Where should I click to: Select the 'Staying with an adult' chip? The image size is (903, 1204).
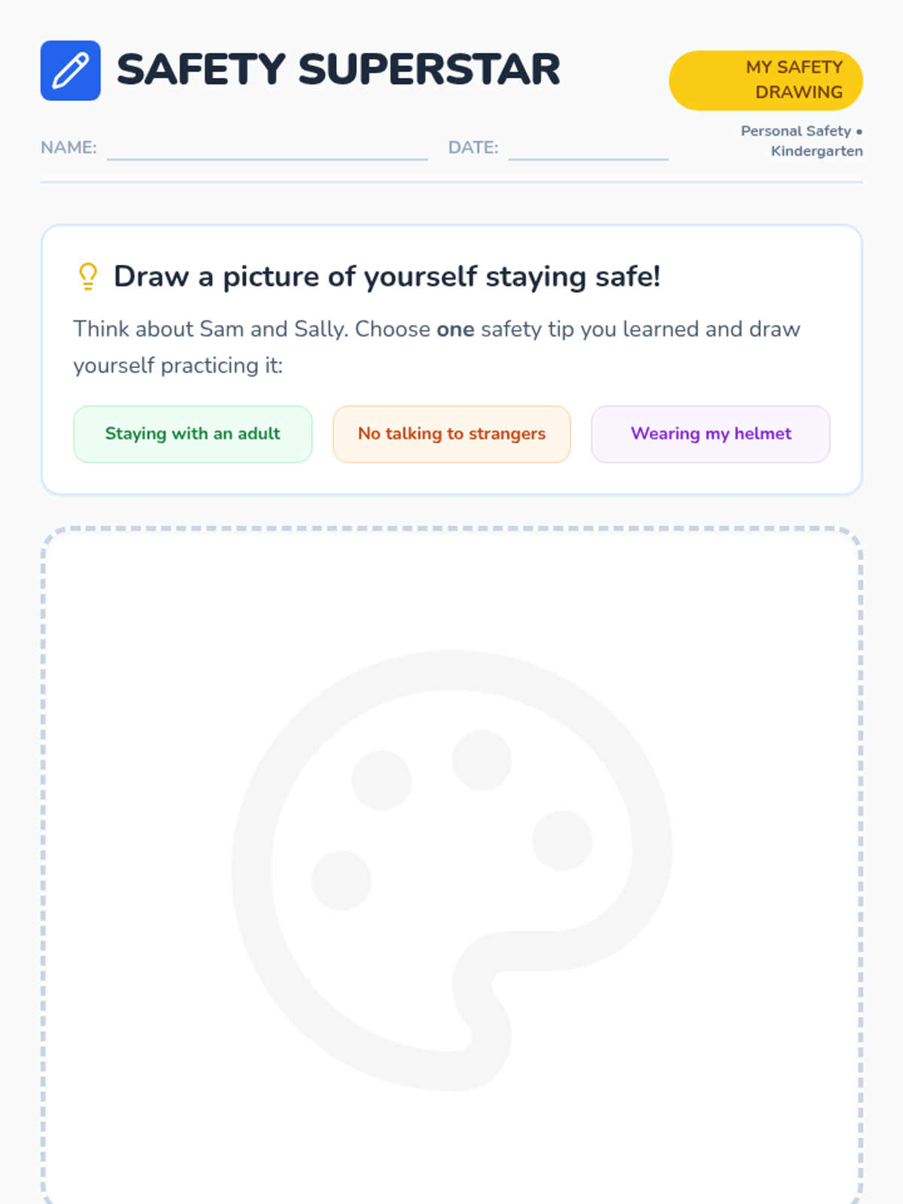pos(193,434)
